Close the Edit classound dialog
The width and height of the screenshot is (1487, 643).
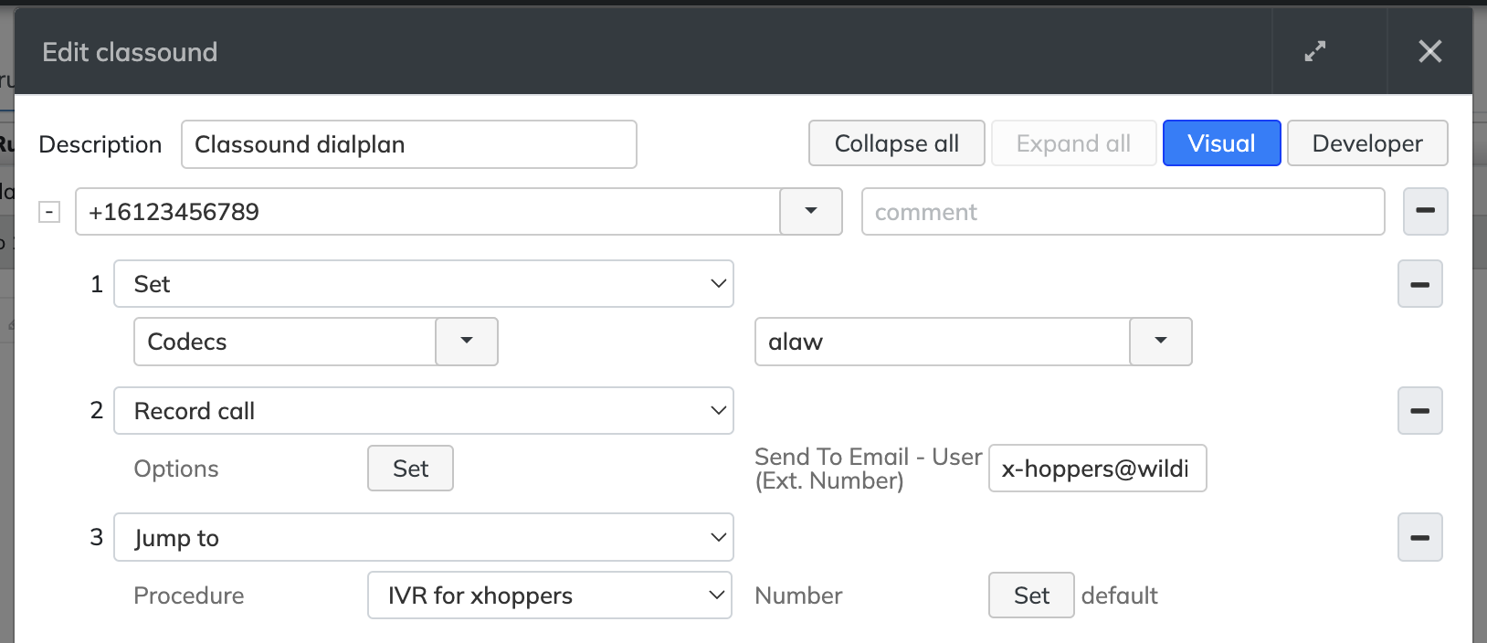[x=1429, y=52]
